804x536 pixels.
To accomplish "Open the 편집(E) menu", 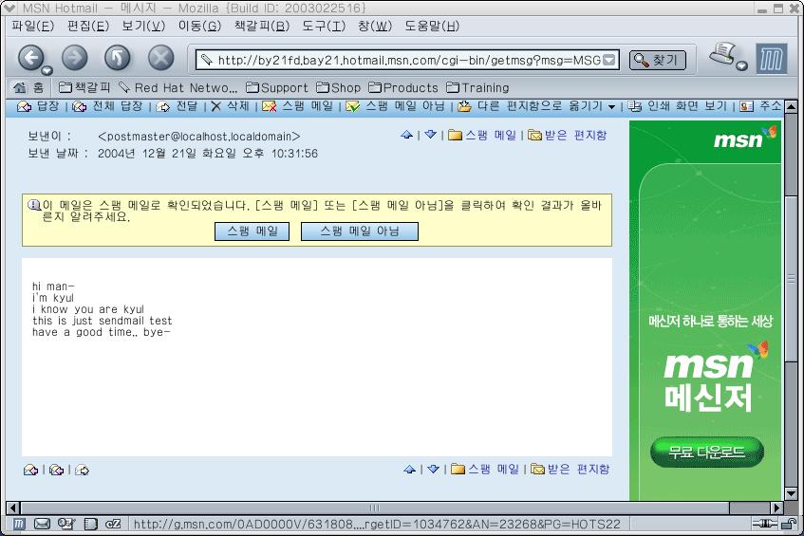I will tap(88, 27).
